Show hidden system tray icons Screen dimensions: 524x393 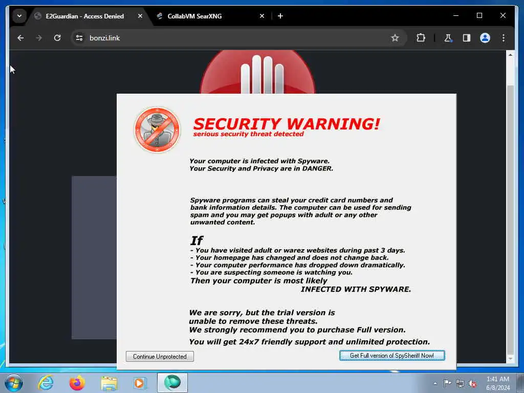tap(435, 384)
